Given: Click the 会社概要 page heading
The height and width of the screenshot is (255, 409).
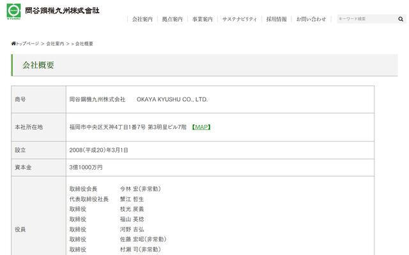Looking at the screenshot, I should point(38,65).
